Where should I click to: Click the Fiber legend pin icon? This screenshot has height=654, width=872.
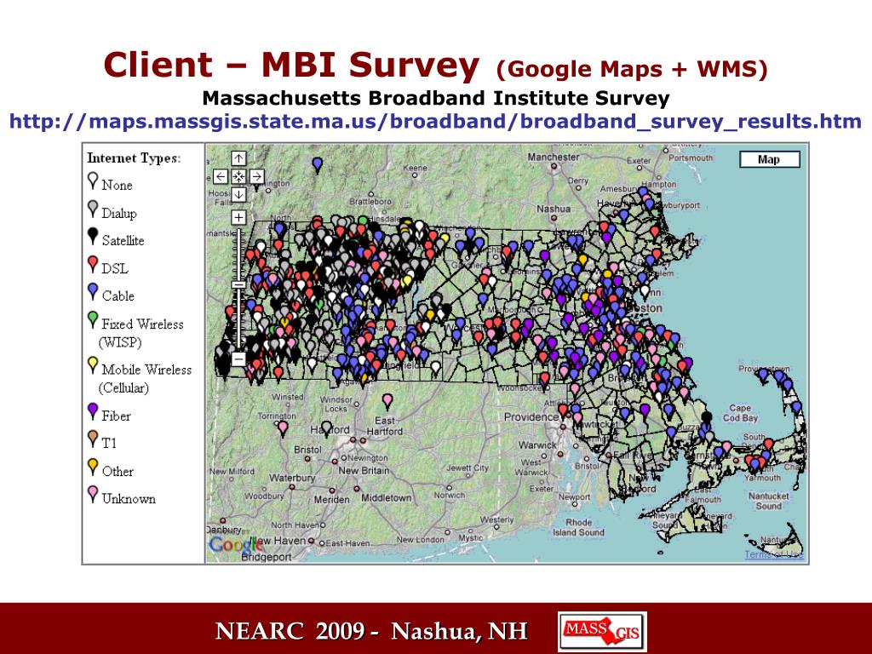(x=93, y=411)
